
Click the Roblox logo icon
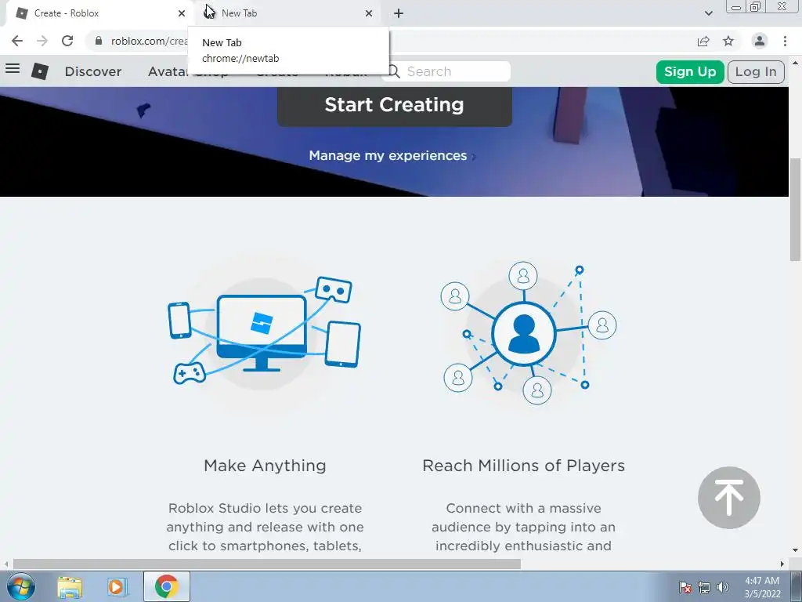pyautogui.click(x=40, y=71)
